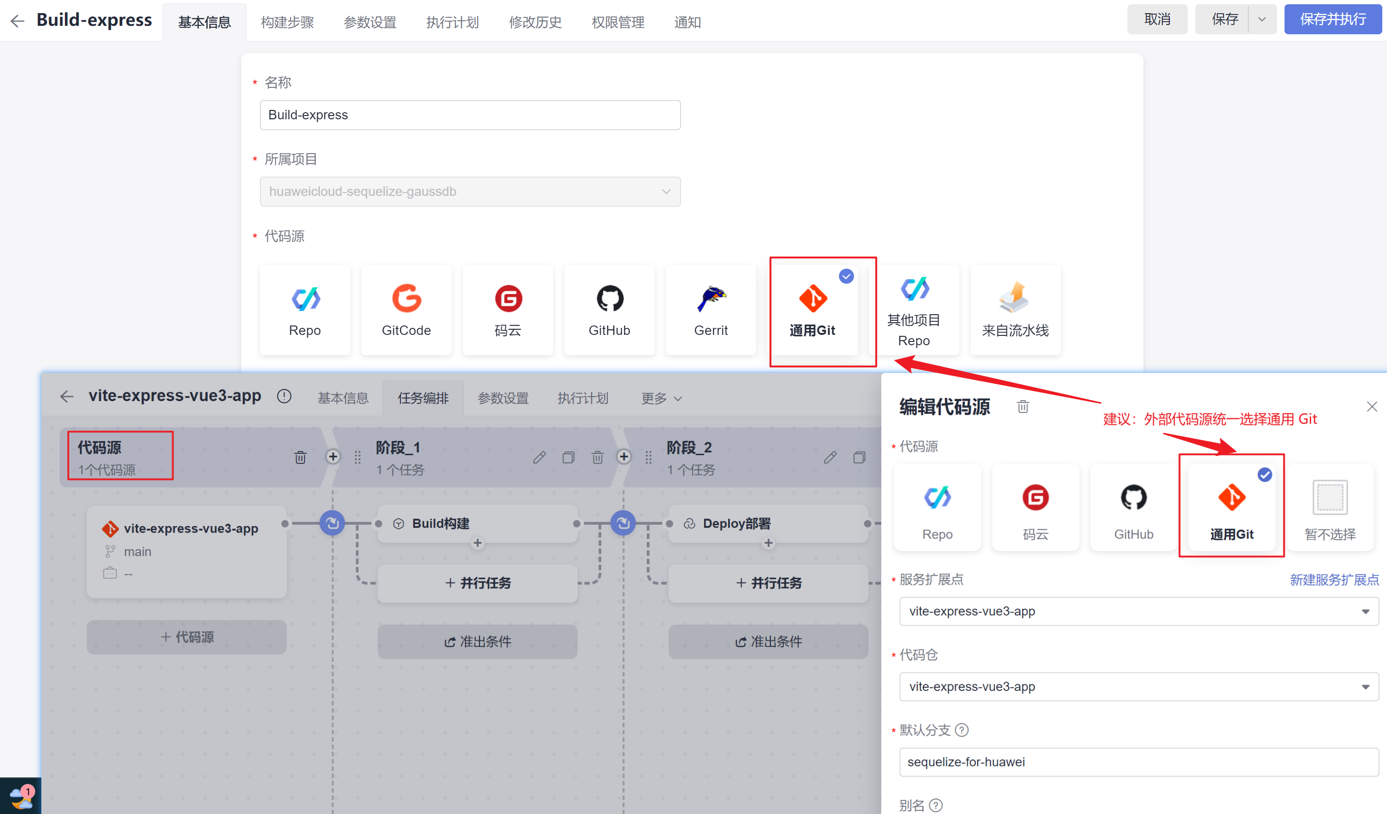Viewport: 1387px width, 814px height.
Task: Select the GitCode code source icon
Action: tap(406, 310)
